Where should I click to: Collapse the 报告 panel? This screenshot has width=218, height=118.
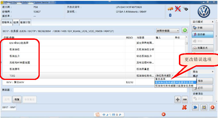[213, 72]
